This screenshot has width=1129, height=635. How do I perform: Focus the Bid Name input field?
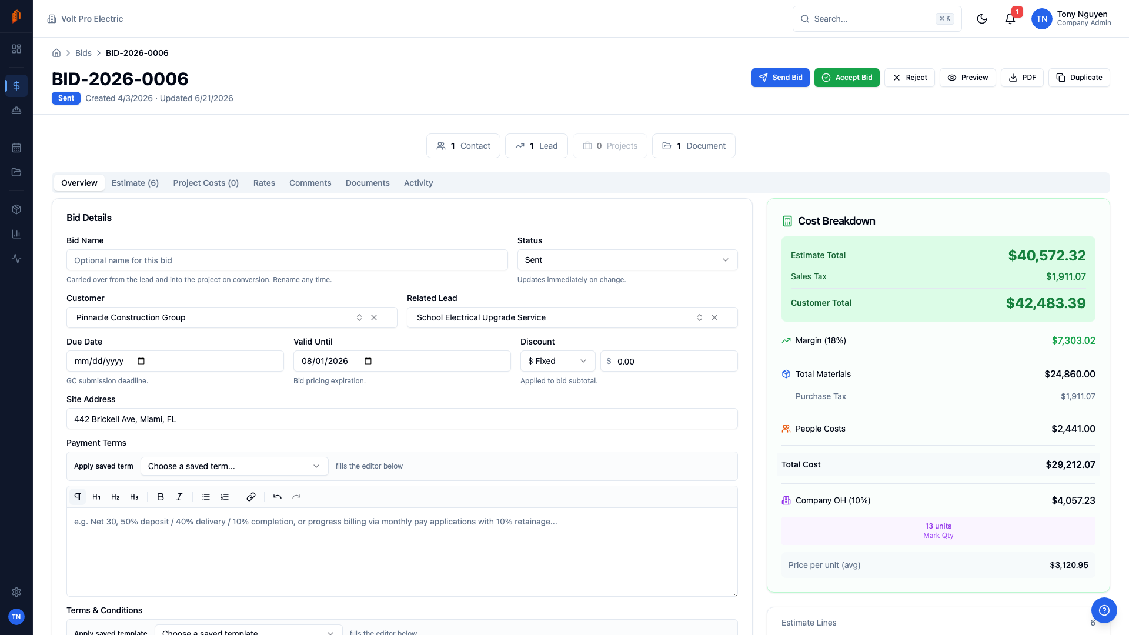(x=287, y=260)
